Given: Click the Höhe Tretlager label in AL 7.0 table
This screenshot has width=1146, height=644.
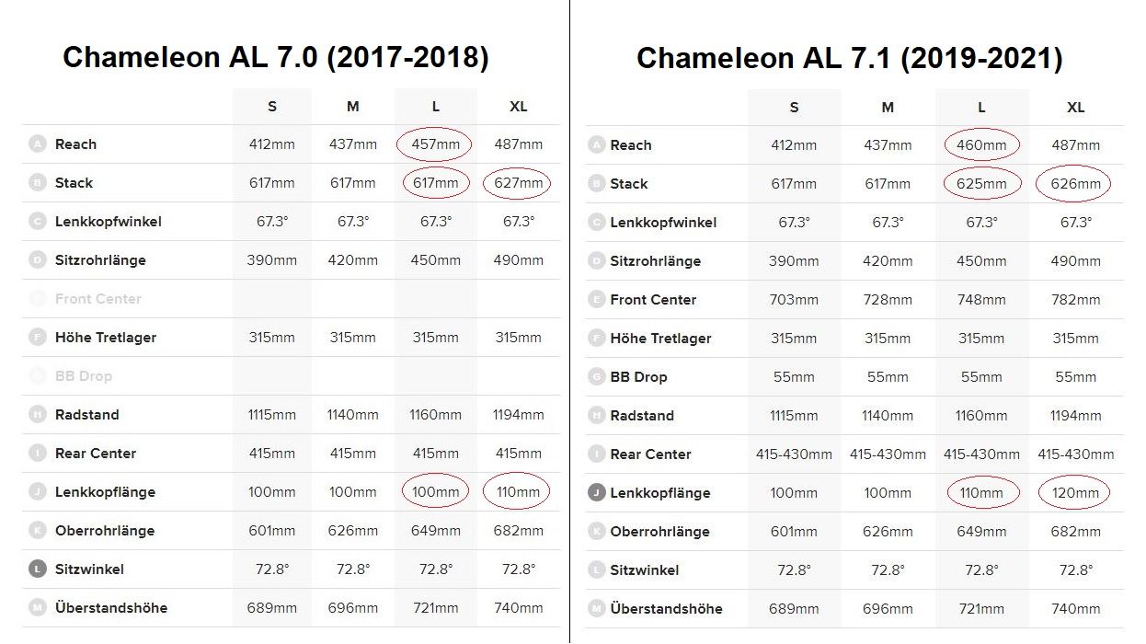Looking at the screenshot, I should [106, 338].
